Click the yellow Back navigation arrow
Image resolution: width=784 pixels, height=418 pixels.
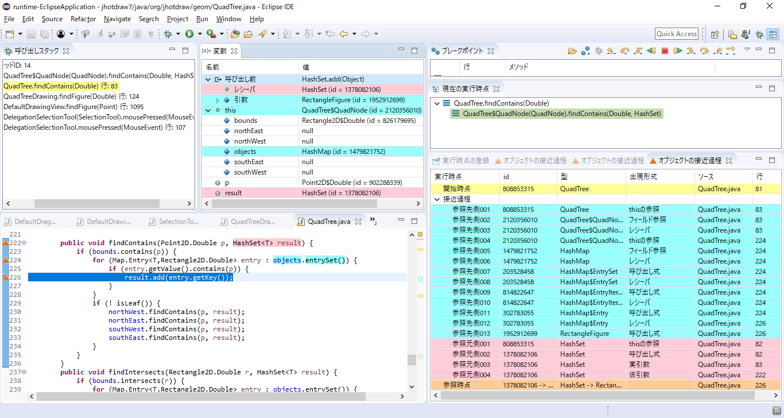point(344,34)
